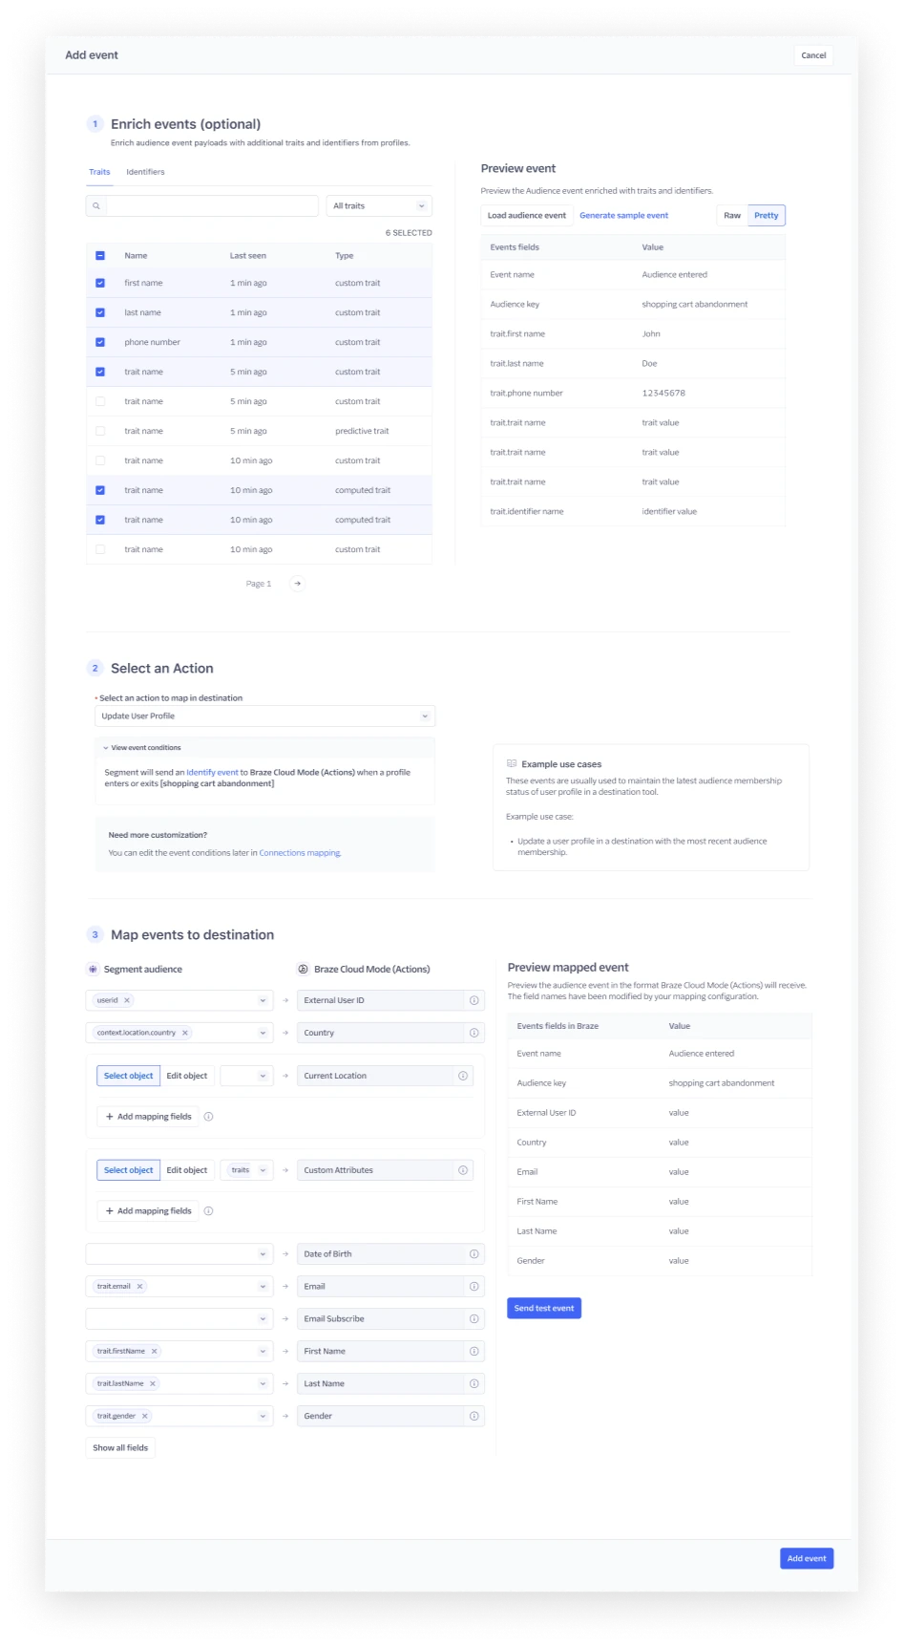Choose Edit object for Custom Attributes mapping

pyautogui.click(x=187, y=1170)
